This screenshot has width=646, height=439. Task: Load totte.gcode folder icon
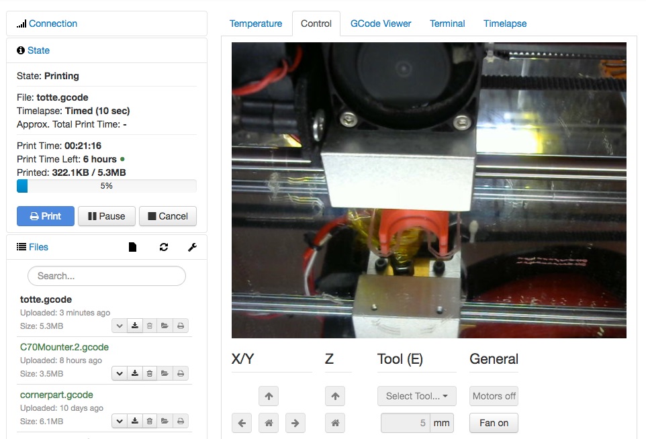click(165, 326)
